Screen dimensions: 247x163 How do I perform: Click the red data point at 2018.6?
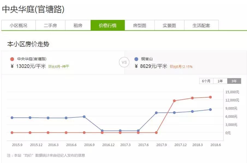coord(210,97)
